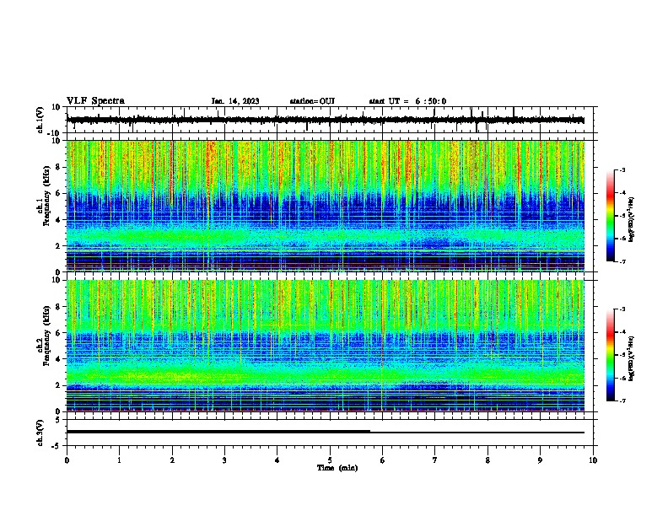Click the "-7" value on ch.2 color bar
Viewport: 668px width, 516px height.
coord(622,400)
